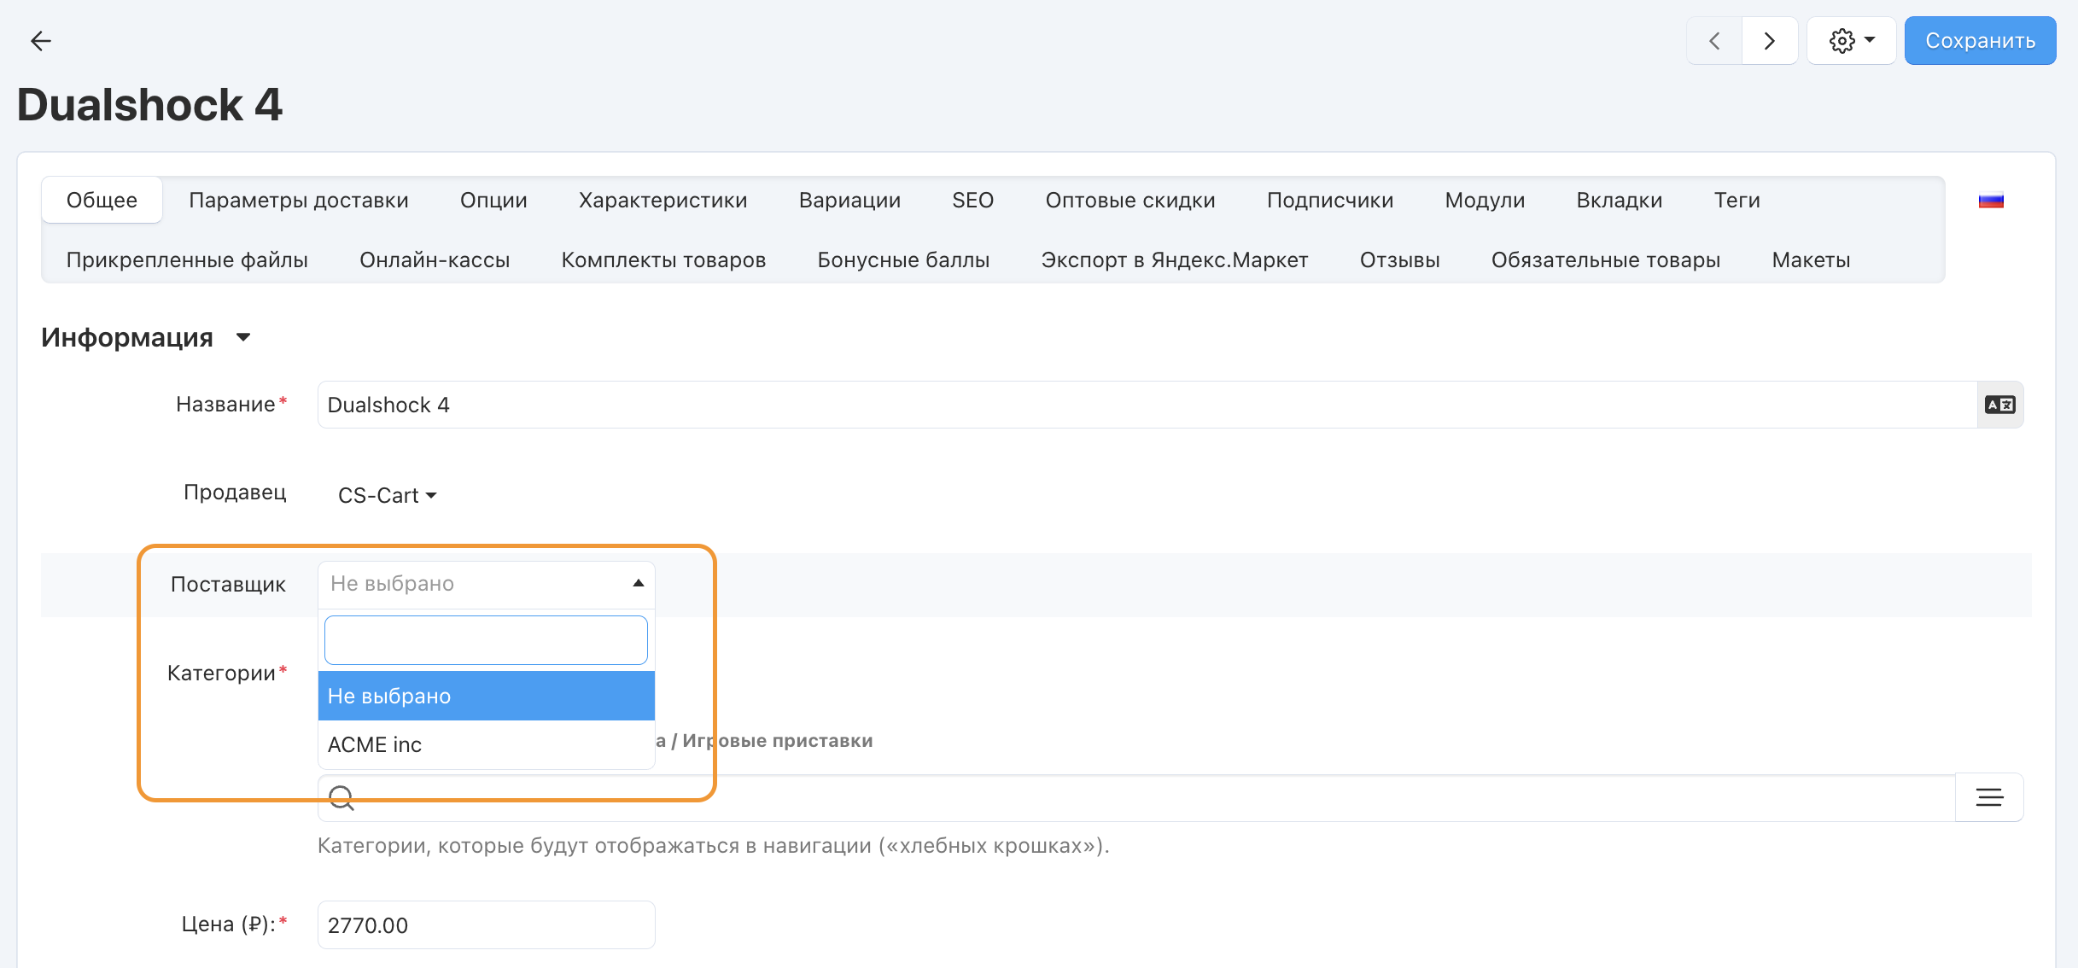
Task: Go to previous product arrow
Action: tap(1714, 41)
